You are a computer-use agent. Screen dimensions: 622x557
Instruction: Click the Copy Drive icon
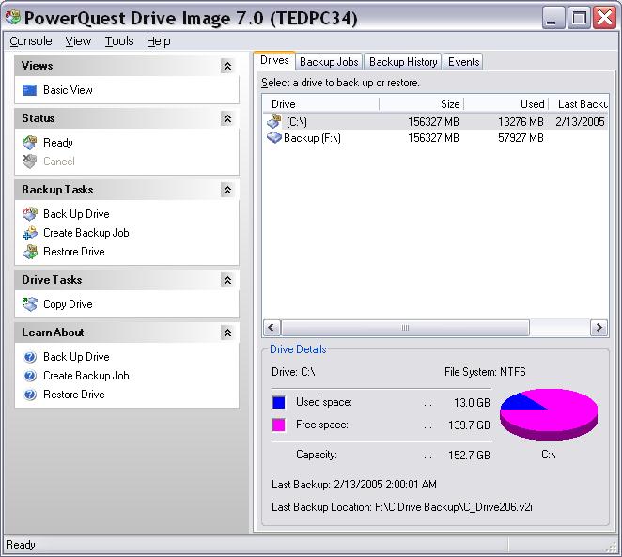point(30,304)
